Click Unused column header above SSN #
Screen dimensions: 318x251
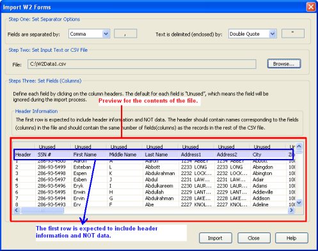tap(53, 146)
